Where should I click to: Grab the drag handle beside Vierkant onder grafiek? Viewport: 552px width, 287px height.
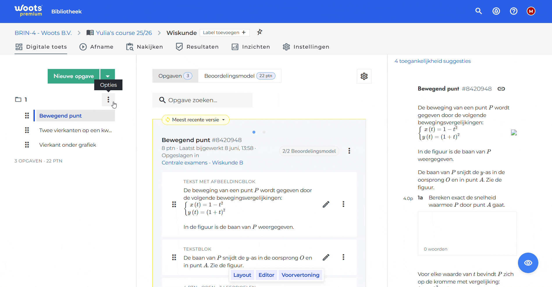(27, 145)
